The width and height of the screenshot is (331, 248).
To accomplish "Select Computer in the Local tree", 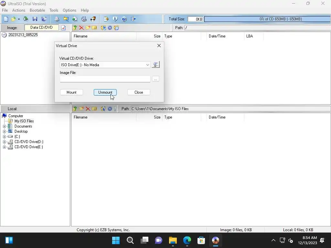I will pos(16,116).
